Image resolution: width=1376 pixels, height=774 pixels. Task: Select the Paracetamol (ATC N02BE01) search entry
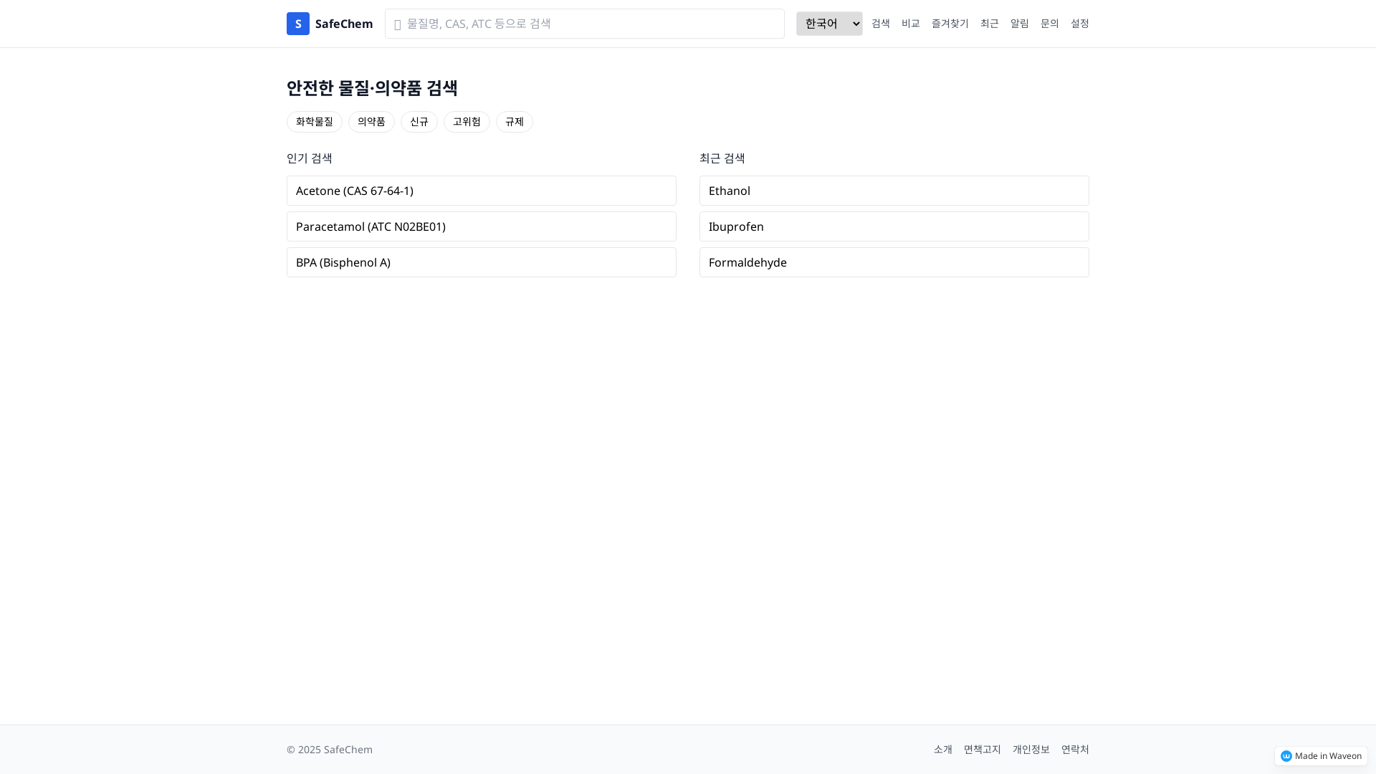(x=481, y=226)
